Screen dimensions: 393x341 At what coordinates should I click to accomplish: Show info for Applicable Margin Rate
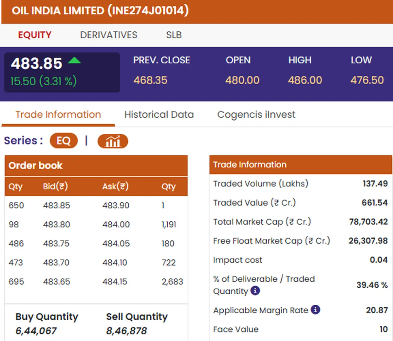[315, 310]
